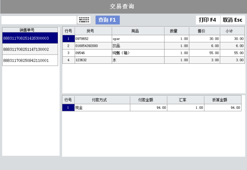This screenshot has height=170, width=247.
Task: Select item row with 饮品 product
Action: point(153,46)
